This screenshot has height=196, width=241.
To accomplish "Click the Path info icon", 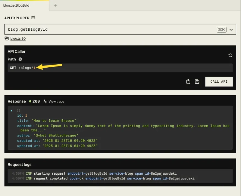I will coord(20,59).
